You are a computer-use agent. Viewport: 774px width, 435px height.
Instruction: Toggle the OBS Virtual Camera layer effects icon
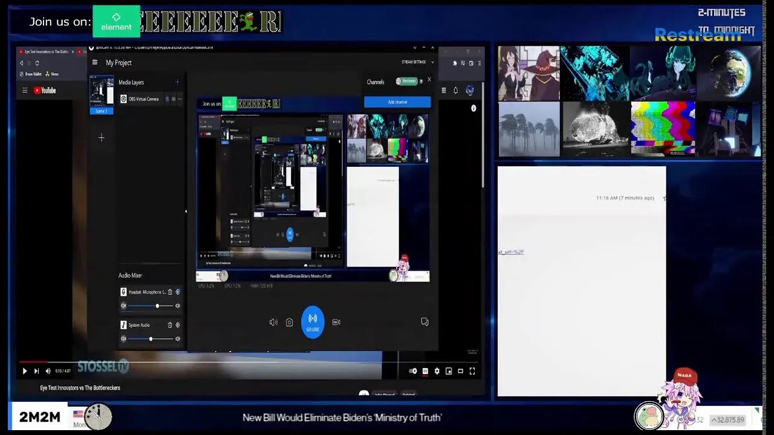point(167,99)
